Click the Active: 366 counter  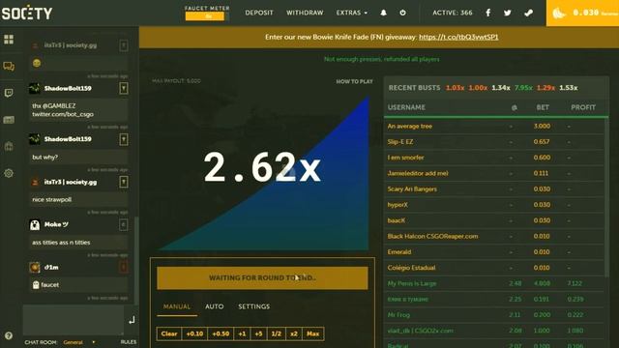(x=452, y=13)
